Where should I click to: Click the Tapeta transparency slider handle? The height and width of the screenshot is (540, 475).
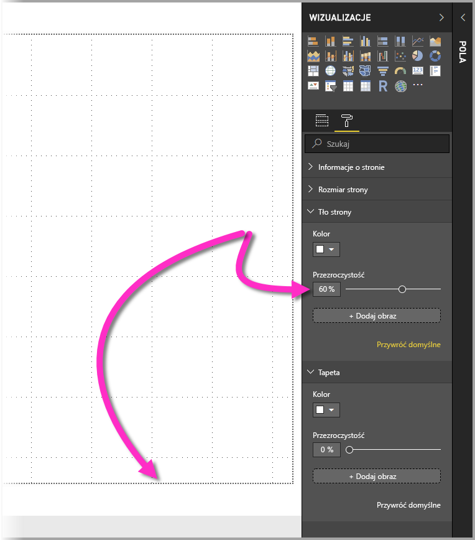click(x=349, y=450)
